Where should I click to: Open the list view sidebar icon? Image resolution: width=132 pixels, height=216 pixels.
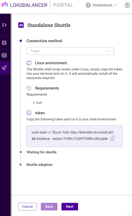tap(4, 43)
